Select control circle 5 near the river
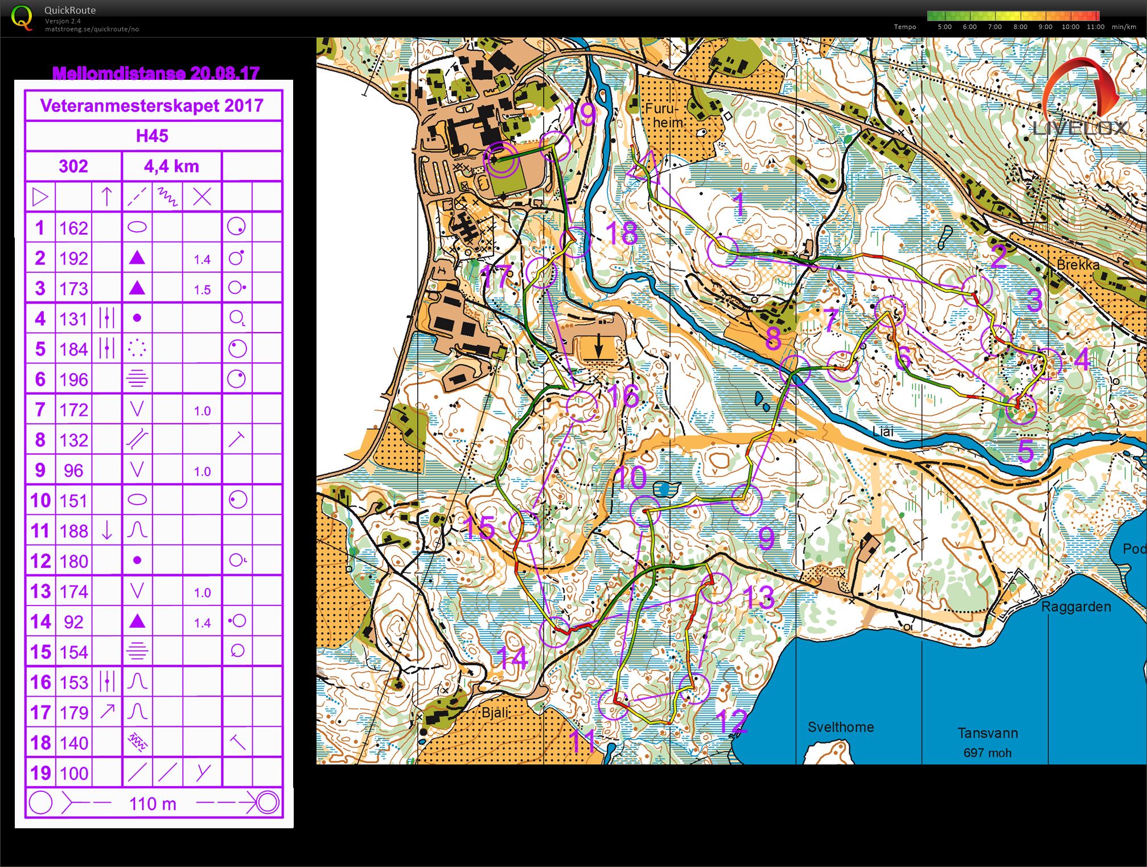Viewport: 1147px width, 867px height. point(1020,409)
